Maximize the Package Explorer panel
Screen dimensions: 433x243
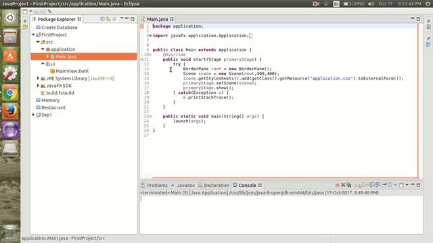coord(133,19)
